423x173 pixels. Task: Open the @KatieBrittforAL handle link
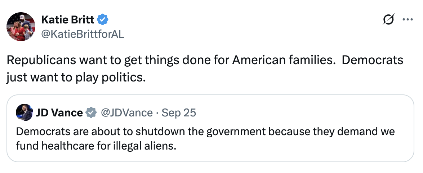(x=83, y=34)
